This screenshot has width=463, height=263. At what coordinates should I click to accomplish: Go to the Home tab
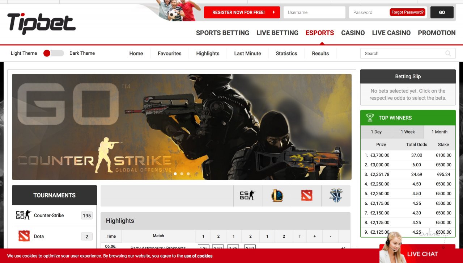pyautogui.click(x=136, y=53)
